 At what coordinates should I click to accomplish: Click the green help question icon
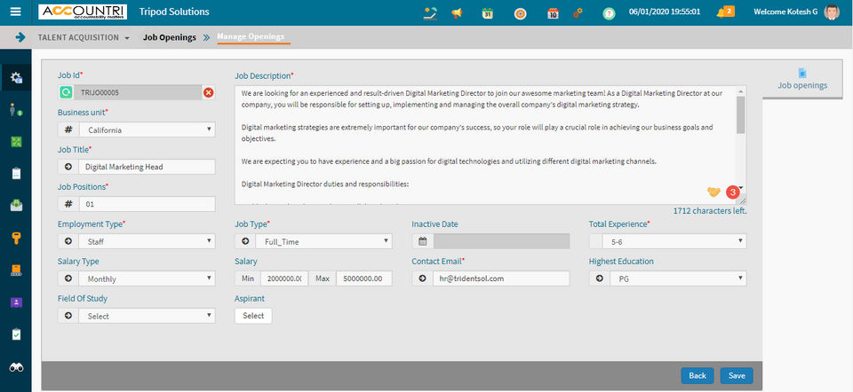coord(609,13)
